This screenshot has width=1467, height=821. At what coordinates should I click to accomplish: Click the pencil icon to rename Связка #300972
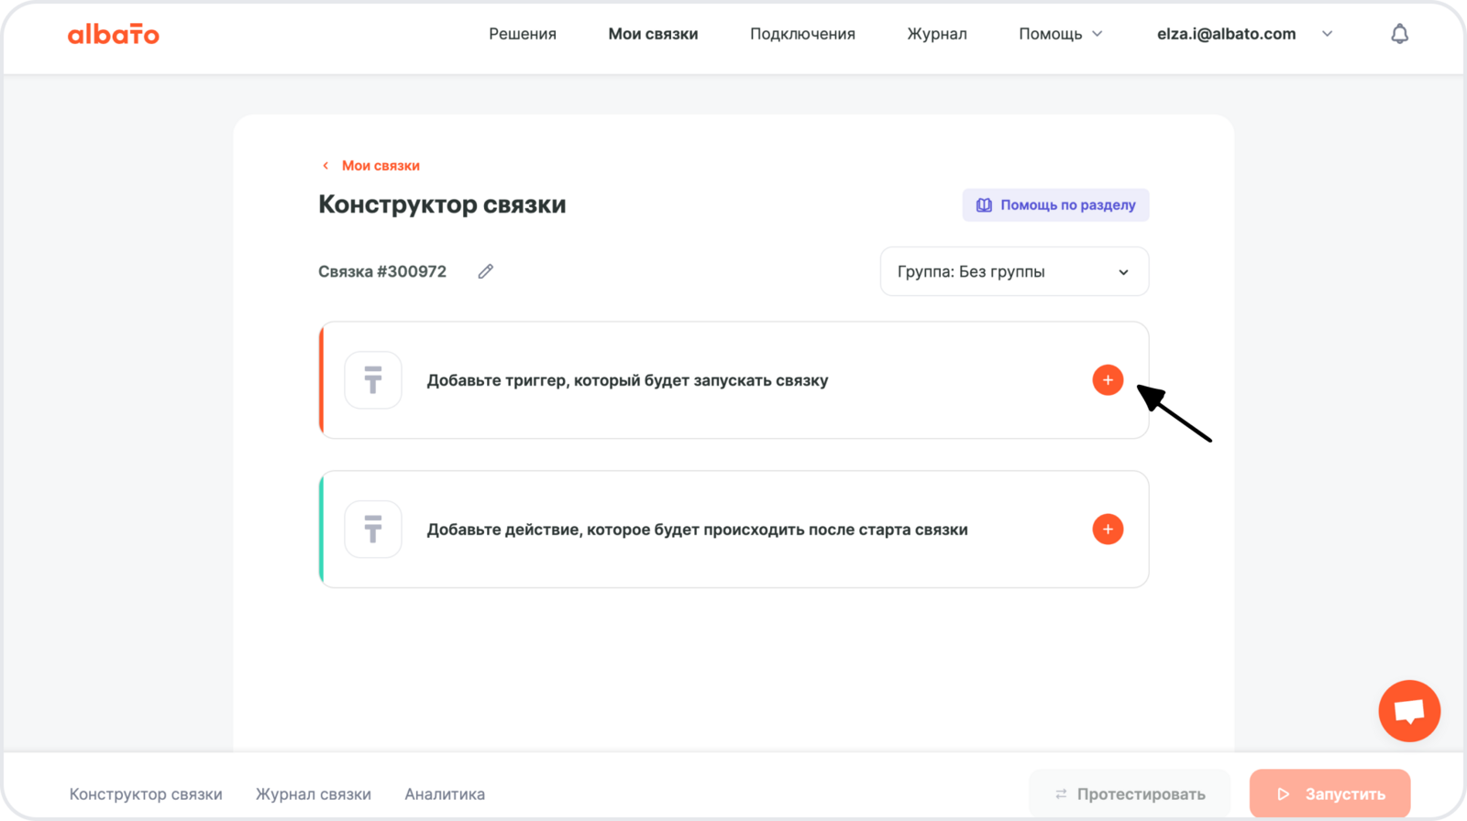(x=486, y=271)
